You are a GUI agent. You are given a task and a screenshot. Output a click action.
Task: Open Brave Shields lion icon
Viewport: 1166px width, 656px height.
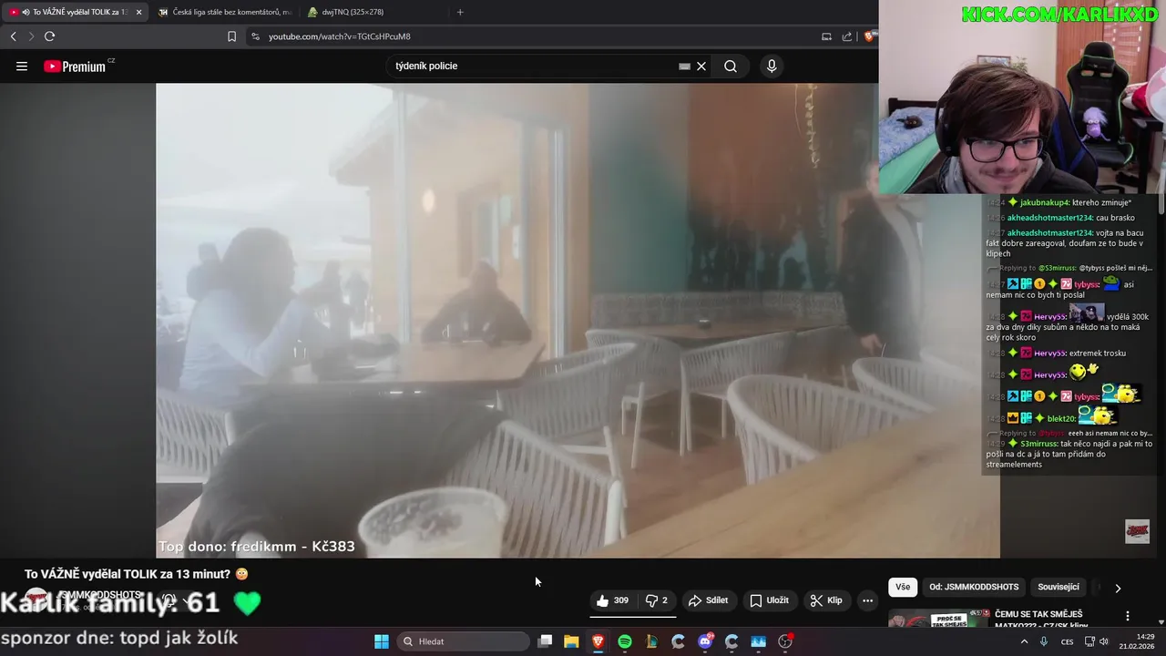tap(870, 36)
